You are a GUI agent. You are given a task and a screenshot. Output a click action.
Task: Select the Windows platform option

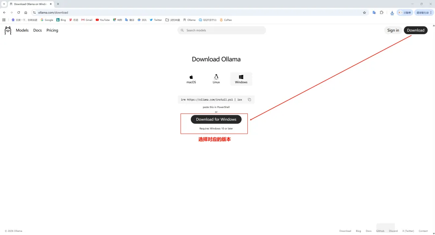pos(241,79)
